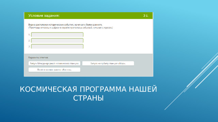The height and width of the screenshot is (122, 218).
Task: Click answer slot number 1
Action: (57, 35)
